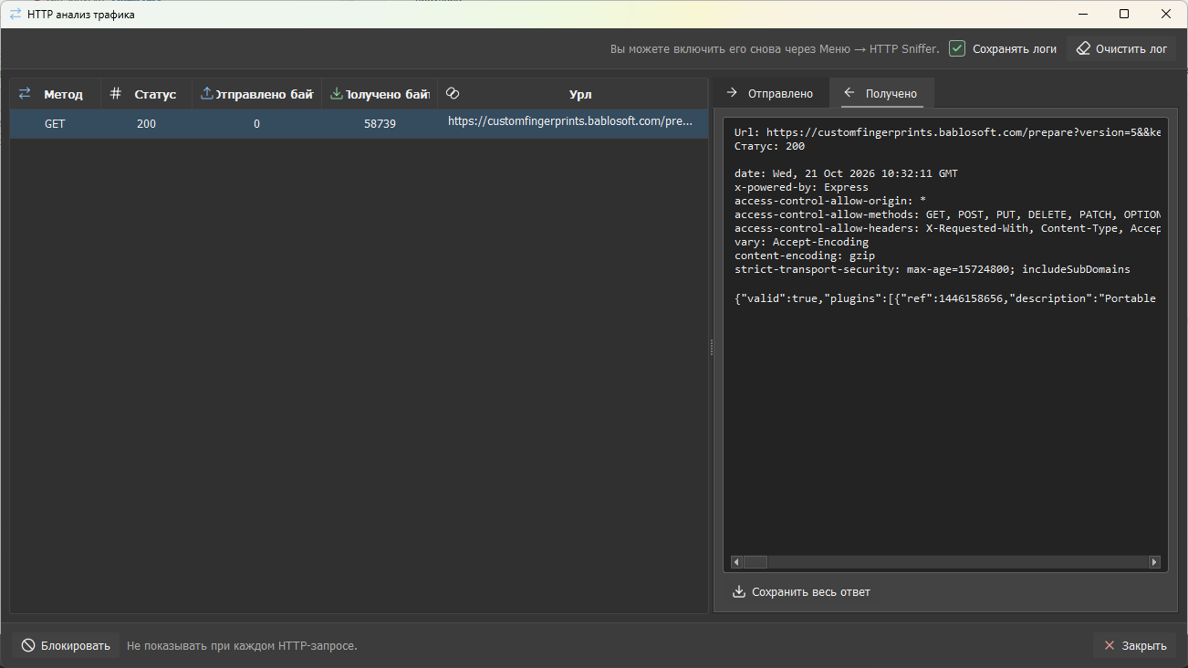This screenshot has height=668, width=1188.
Task: Click the JSON body line starting with valid
Action: click(945, 298)
